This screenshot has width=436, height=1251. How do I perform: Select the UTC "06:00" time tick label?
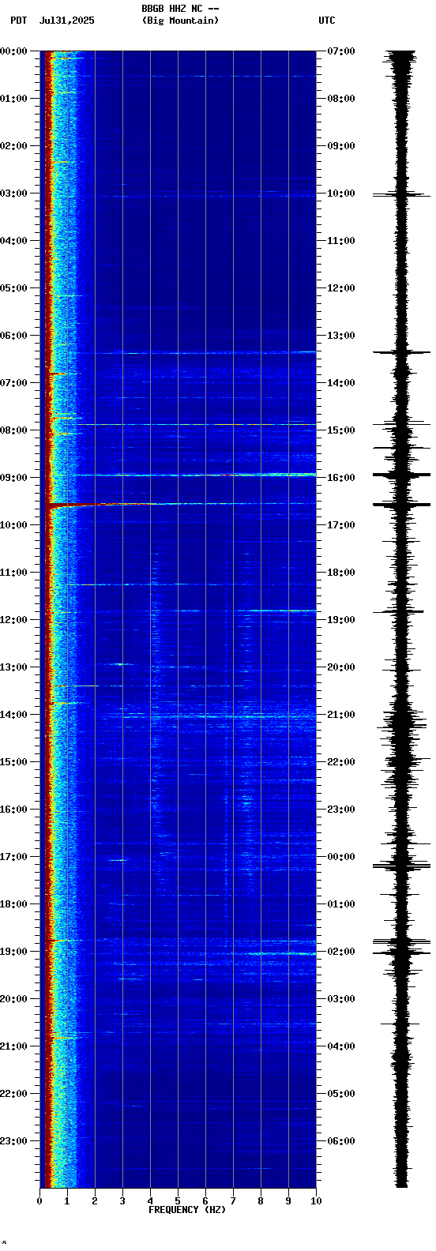pyautogui.click(x=341, y=1141)
